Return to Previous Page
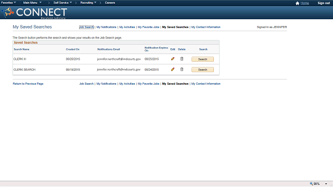 coord(28,84)
